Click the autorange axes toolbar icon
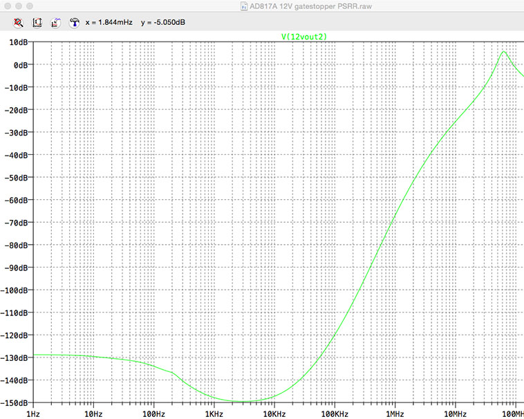Viewport: 524px width, 419px height. click(37, 23)
